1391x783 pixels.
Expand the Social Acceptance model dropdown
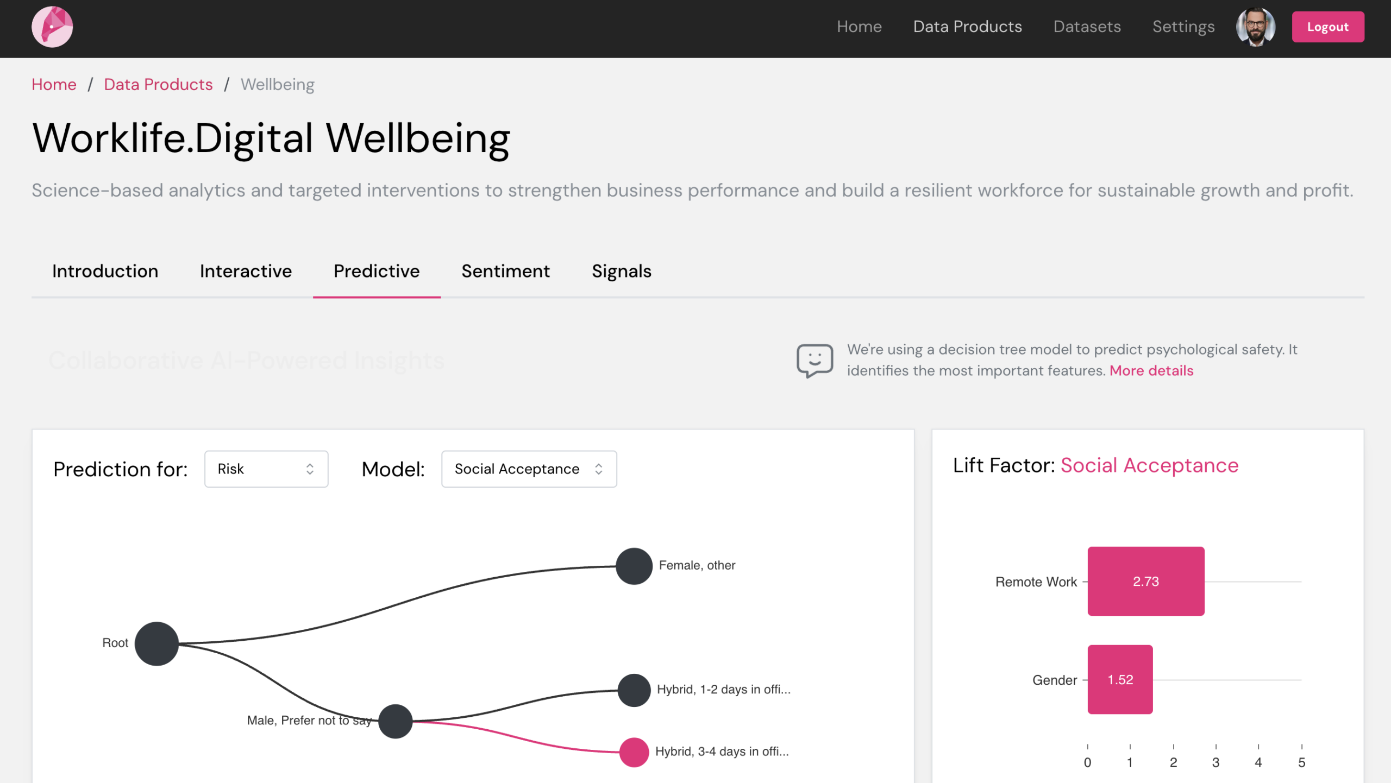pos(529,469)
